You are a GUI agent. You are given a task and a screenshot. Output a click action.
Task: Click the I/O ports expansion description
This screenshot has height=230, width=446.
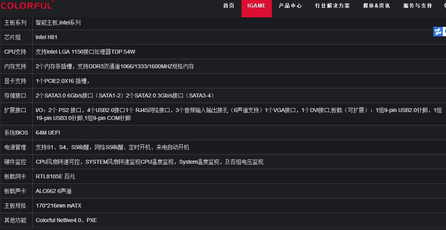point(239,114)
